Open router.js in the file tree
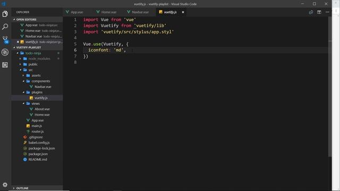340x191 pixels. (37, 132)
